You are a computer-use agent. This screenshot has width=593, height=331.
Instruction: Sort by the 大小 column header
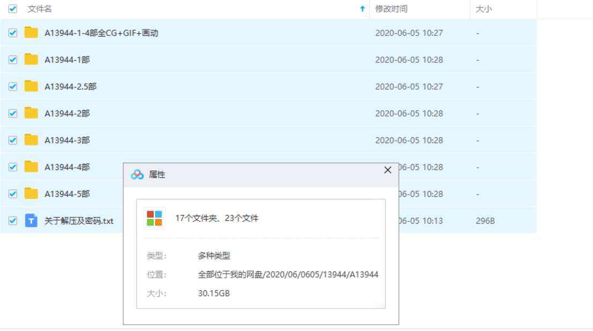click(484, 9)
